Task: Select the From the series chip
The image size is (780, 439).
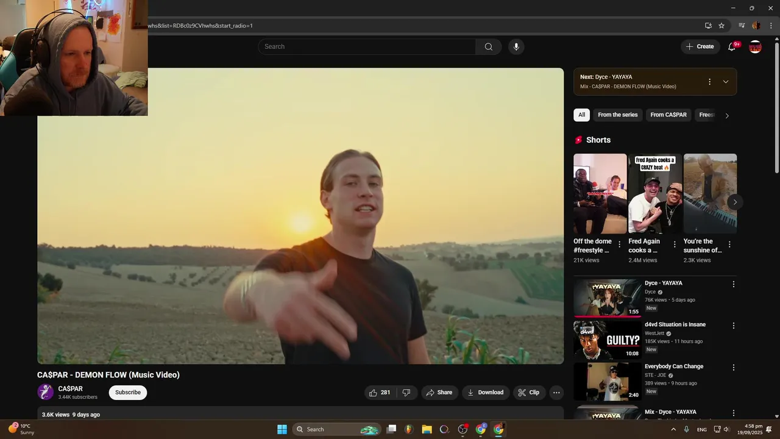Action: [617, 115]
